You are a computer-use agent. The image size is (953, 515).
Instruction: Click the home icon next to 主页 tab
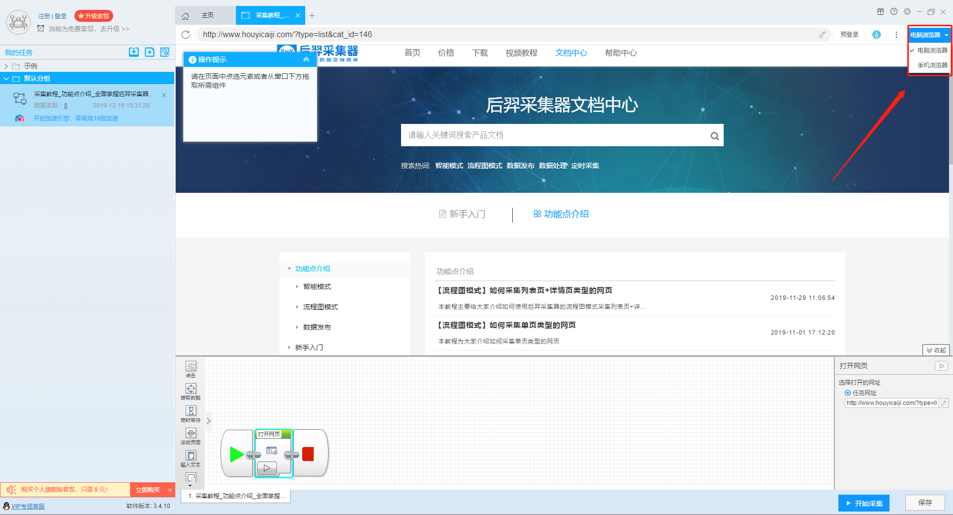coord(186,16)
